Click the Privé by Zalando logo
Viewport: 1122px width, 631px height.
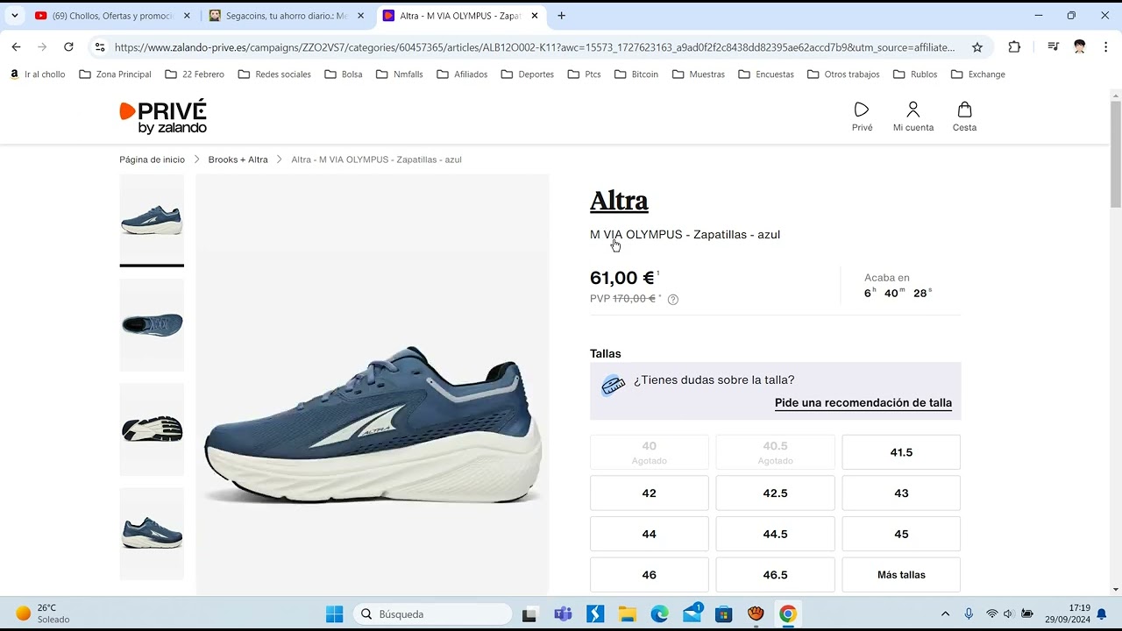pos(163,117)
